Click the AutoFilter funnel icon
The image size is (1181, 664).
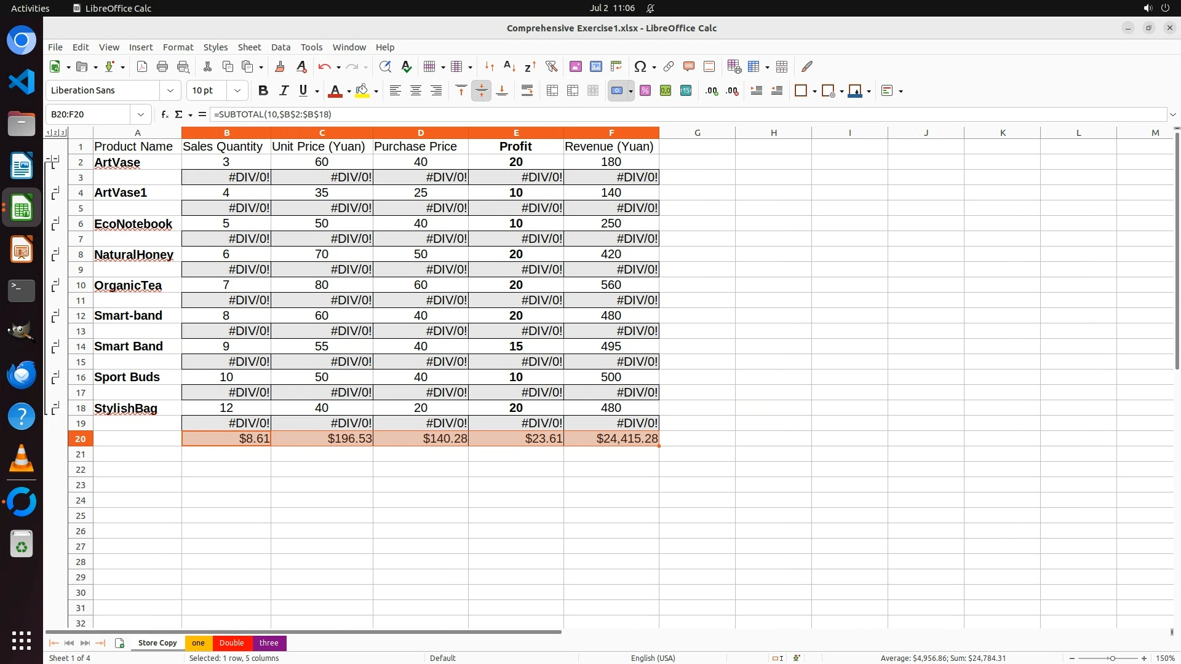[551, 66]
